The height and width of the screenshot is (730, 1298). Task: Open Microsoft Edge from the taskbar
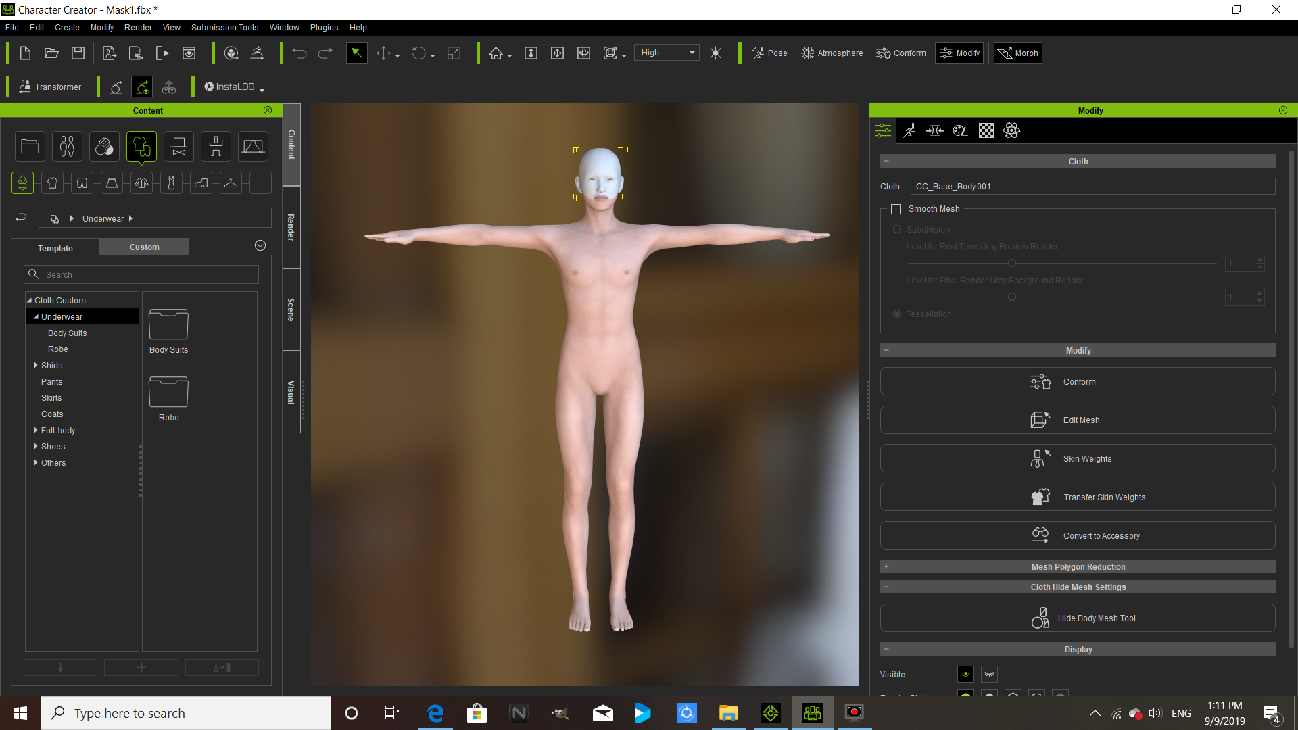coord(435,713)
